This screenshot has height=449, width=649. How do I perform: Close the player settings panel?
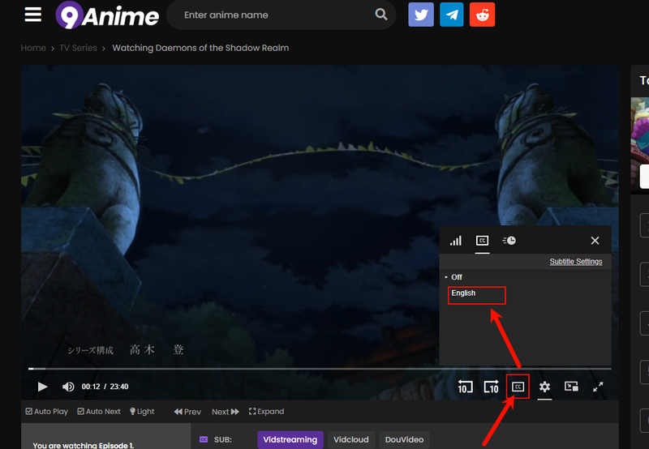pyautogui.click(x=595, y=241)
